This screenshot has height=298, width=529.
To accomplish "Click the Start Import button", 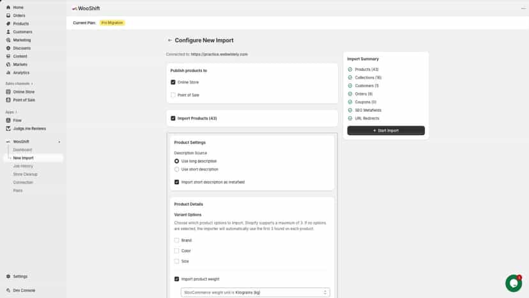I will (x=386, y=130).
